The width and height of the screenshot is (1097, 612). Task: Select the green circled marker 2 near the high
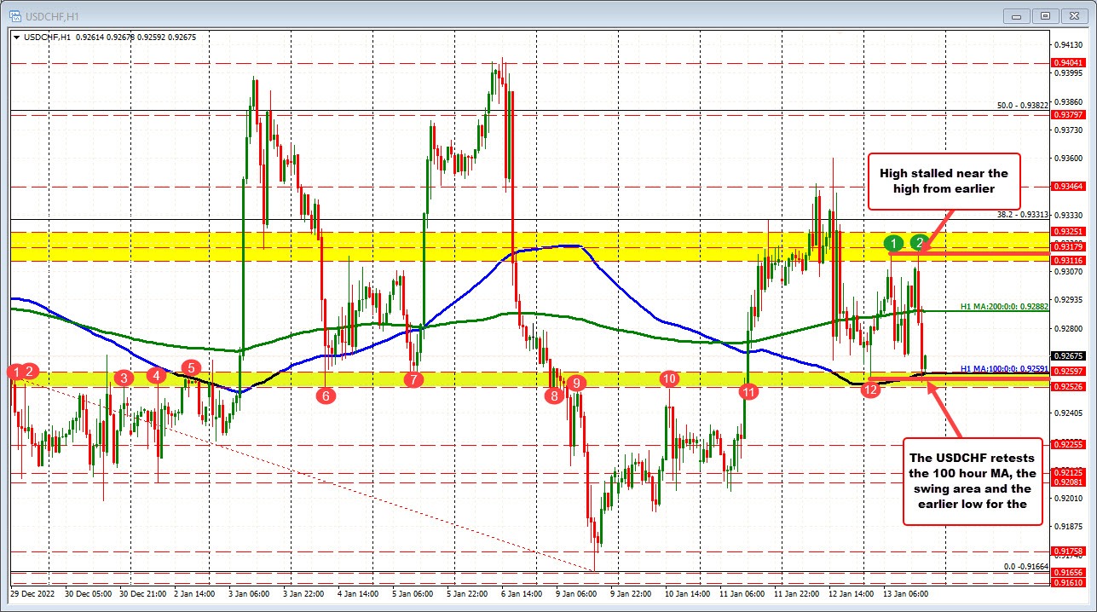tap(919, 243)
